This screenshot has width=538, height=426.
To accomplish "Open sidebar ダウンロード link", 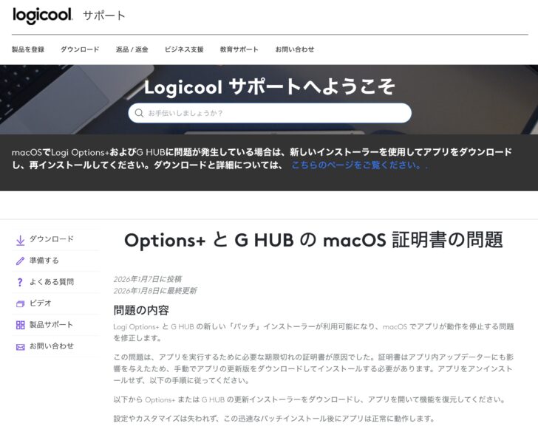I will pyautogui.click(x=52, y=239).
